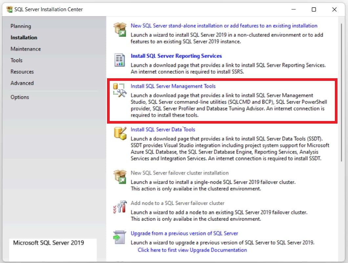Click the stand-alone installation box icon
This screenshot has height=263, width=348.
coord(120,30)
